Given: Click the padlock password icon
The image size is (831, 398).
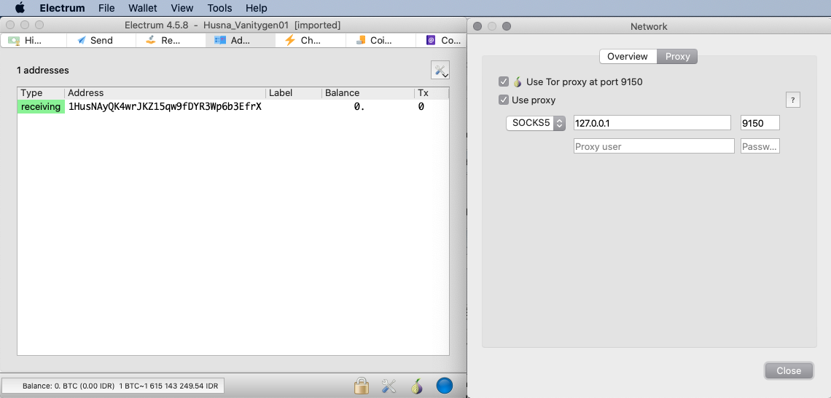Looking at the screenshot, I should coord(362,386).
